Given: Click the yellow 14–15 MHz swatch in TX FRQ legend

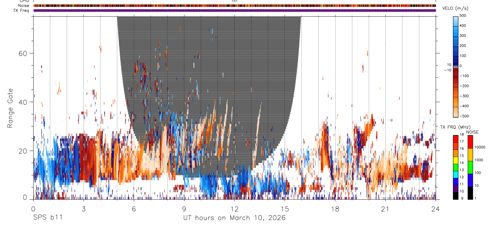Looking at the screenshot, I should 455,160.
